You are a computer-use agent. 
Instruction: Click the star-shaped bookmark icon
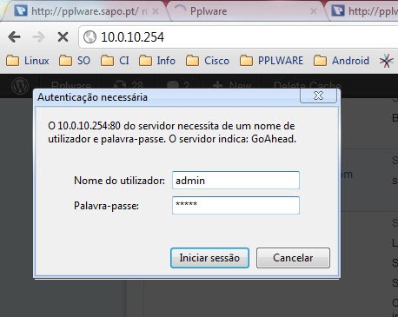click(387, 61)
